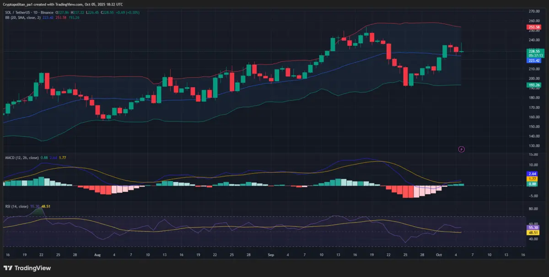Click the blue 2.64 MACD value tag
The height and width of the screenshot is (277, 549).
click(533, 174)
